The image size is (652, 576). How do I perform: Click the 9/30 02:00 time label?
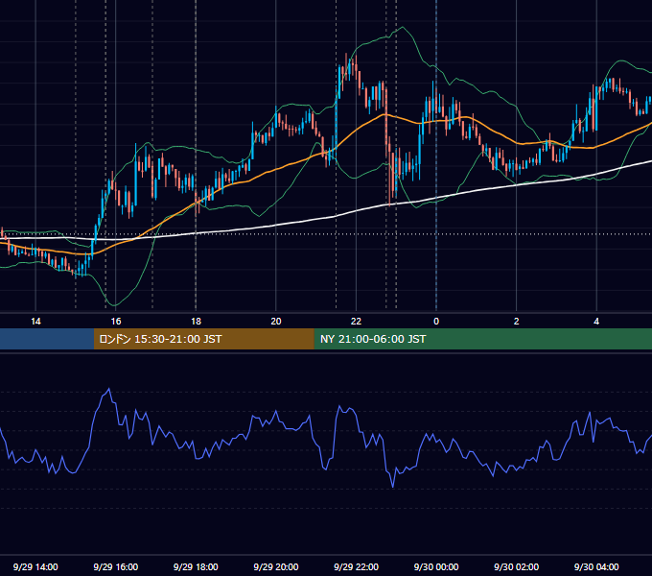pyautogui.click(x=516, y=566)
